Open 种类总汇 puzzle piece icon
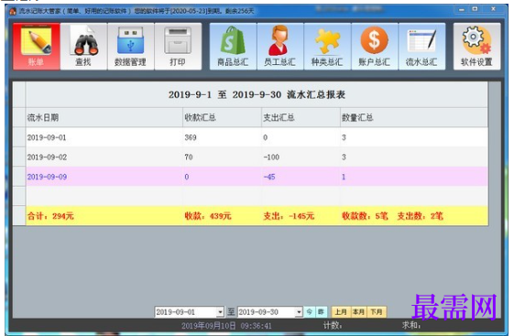514x336 pixels. [327, 46]
